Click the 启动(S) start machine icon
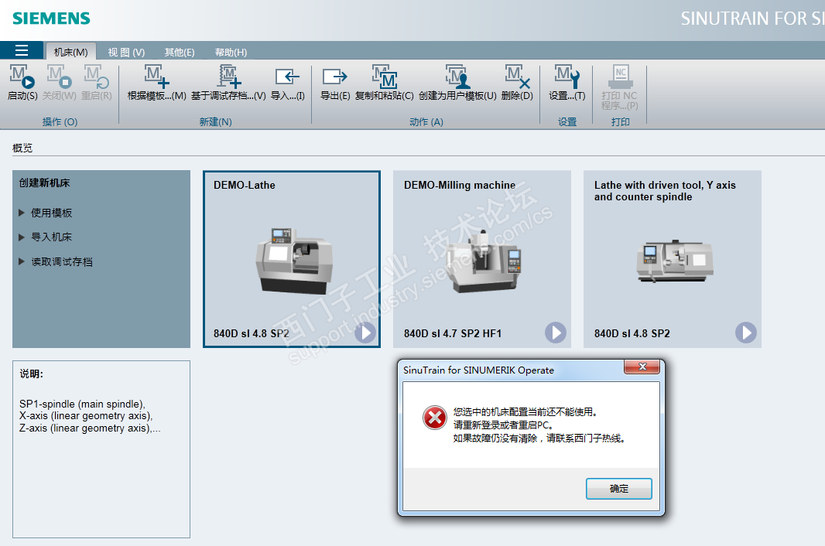 tap(22, 77)
